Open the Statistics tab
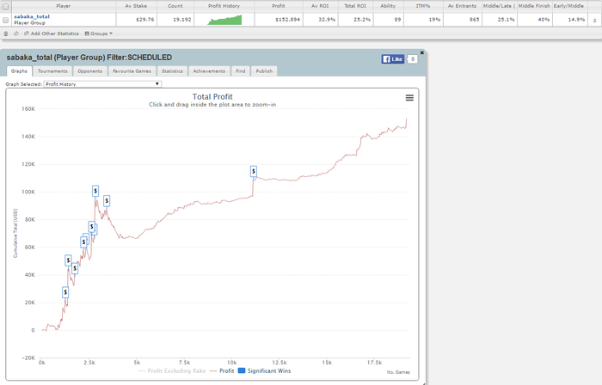 [x=172, y=71]
